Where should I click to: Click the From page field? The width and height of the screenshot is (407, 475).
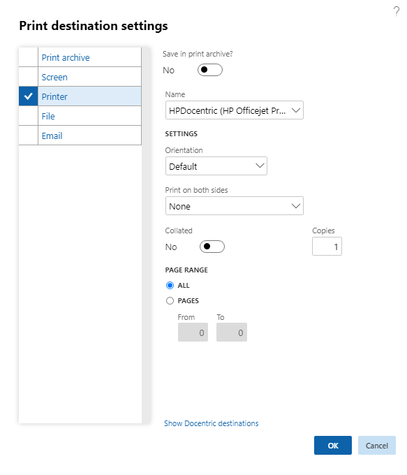pos(193,332)
